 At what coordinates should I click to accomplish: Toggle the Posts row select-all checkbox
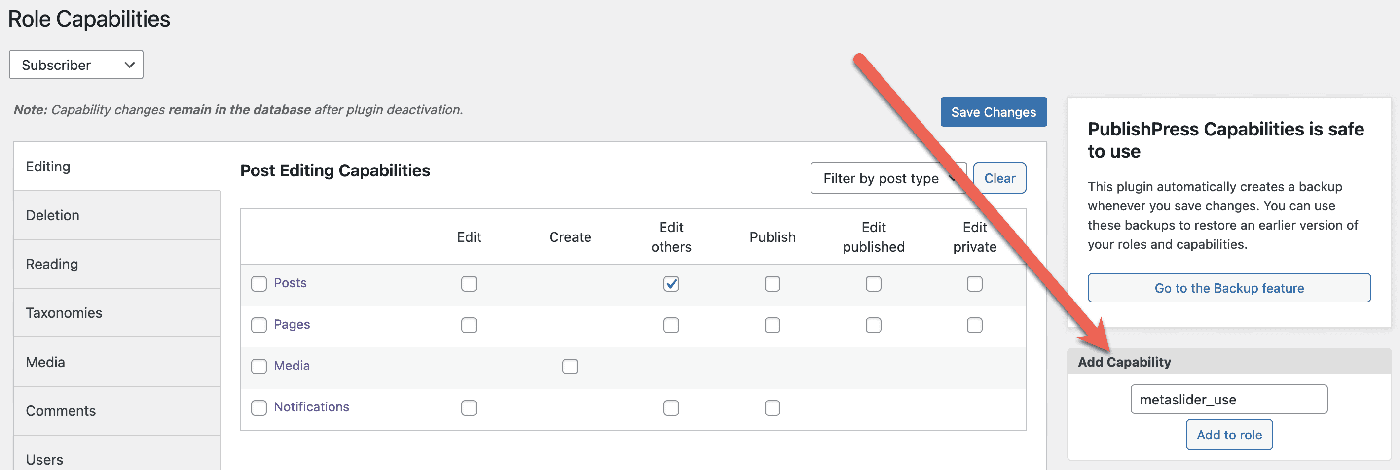pos(258,284)
